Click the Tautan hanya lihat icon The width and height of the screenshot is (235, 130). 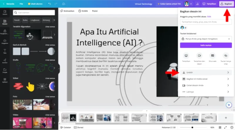pos(226,56)
